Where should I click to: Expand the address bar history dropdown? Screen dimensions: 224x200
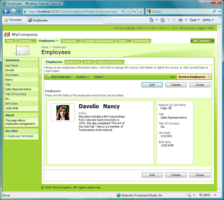point(122,11)
